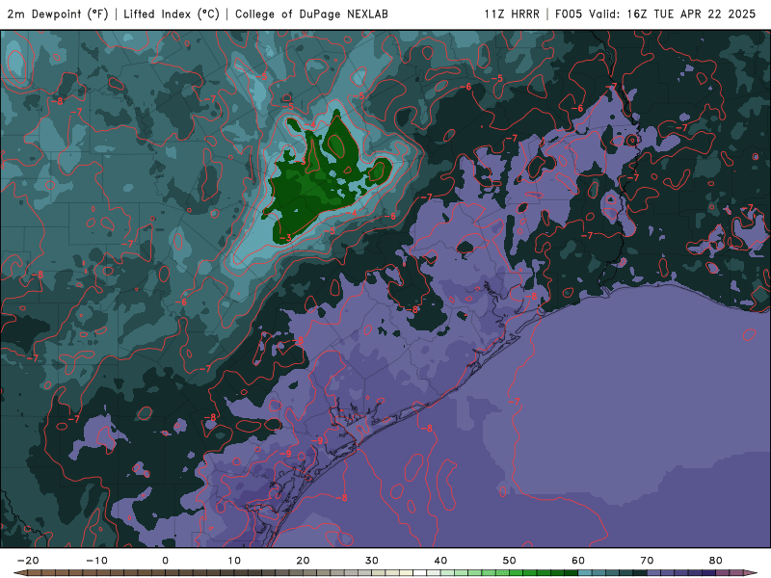The image size is (771, 578).
Task: Click the right arrow end of color bar
Action: (751, 573)
